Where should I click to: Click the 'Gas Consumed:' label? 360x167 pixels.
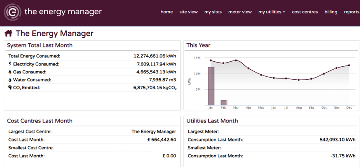pyautogui.click(x=30, y=72)
